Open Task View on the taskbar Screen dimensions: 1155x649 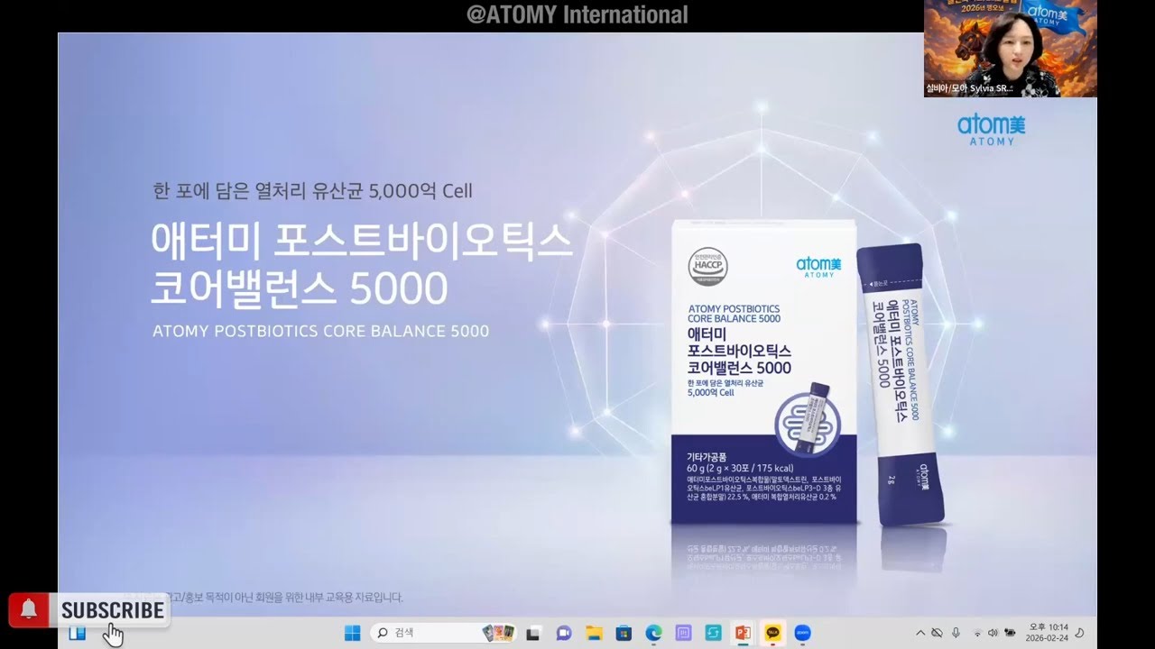pyautogui.click(x=533, y=633)
